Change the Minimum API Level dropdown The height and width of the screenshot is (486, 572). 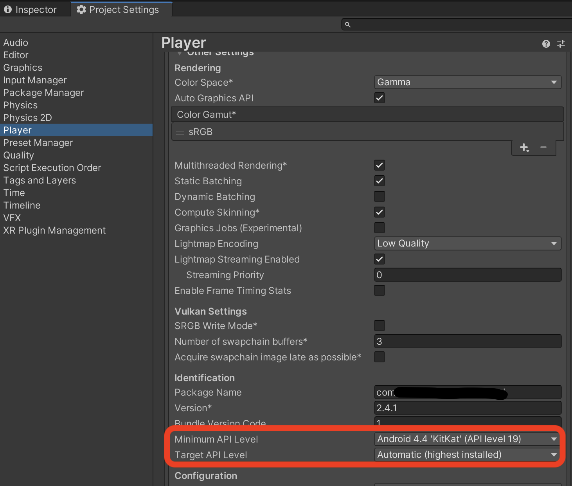pos(466,439)
